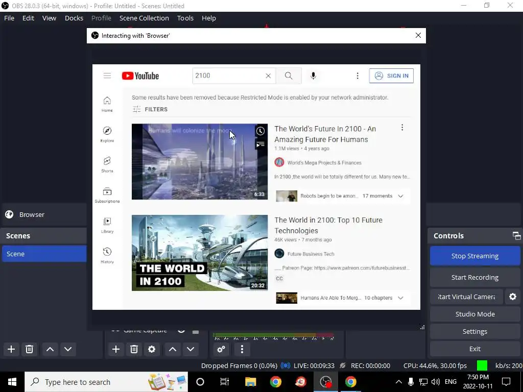Click the YouTube logo

click(140, 76)
